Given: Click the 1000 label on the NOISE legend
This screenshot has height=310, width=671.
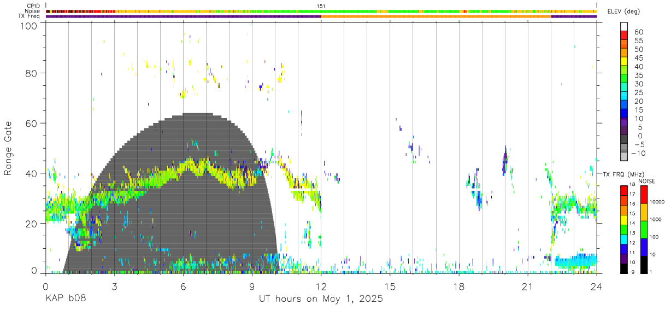Looking at the screenshot, I should pos(655,219).
